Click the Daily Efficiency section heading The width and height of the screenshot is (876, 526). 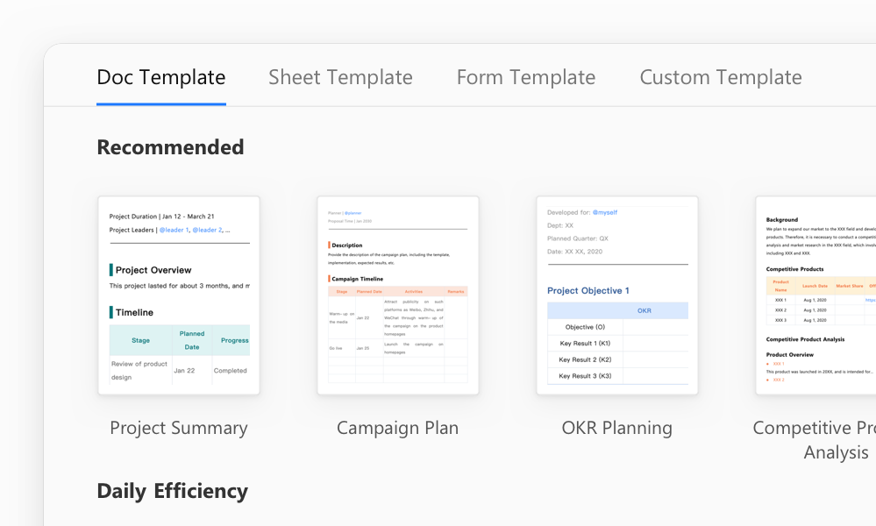172,492
